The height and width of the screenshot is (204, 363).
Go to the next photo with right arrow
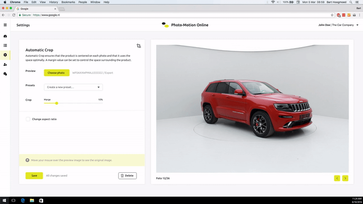345,178
